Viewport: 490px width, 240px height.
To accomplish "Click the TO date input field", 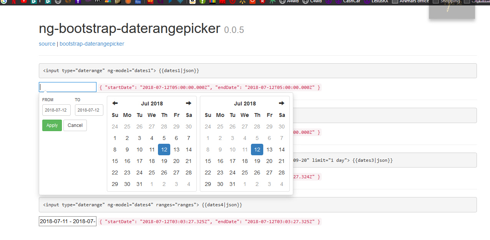I will click(x=89, y=110).
